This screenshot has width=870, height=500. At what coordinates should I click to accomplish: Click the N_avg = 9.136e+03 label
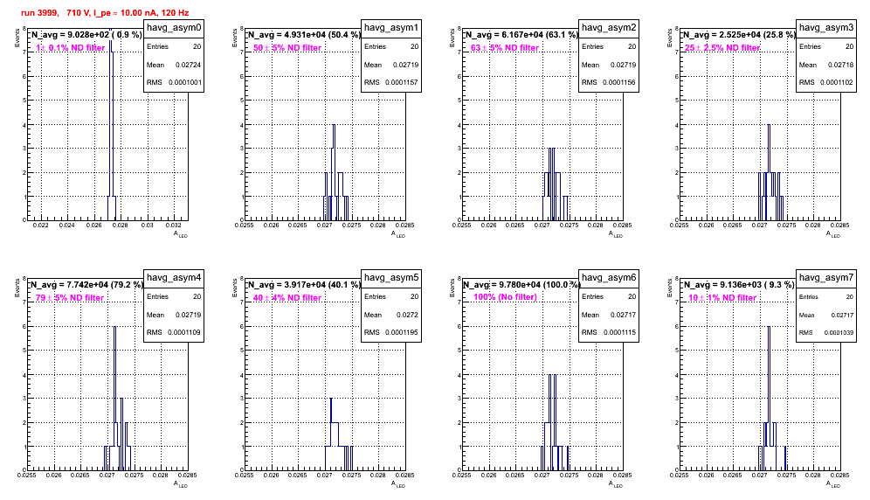coord(739,285)
